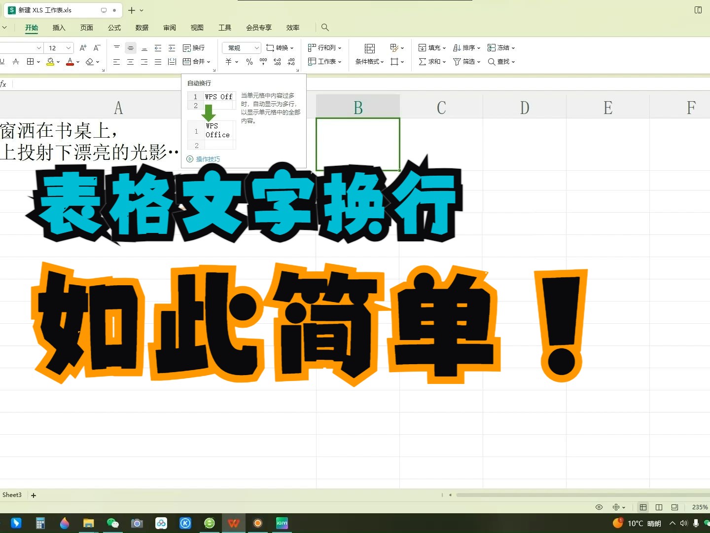Expand the 常规 number format dropdown
Screen dimensions: 710x533
click(x=256, y=47)
